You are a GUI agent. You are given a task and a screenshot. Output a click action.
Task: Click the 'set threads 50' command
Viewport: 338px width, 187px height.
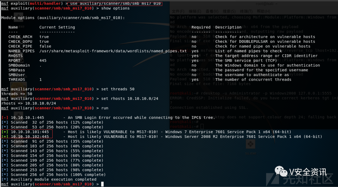118,89
